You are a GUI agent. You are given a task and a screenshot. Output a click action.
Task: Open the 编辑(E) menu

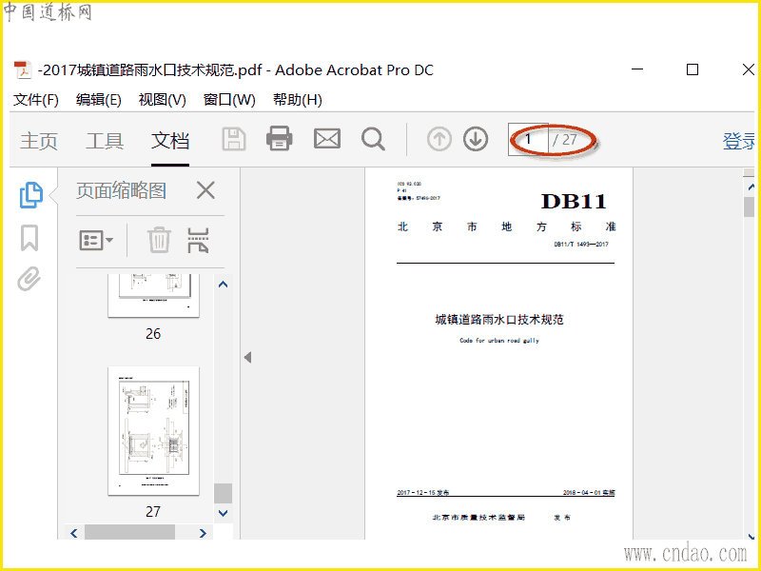coord(99,100)
